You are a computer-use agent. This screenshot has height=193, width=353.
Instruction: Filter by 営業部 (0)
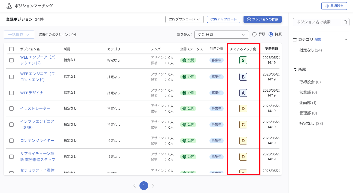[x=308, y=92]
